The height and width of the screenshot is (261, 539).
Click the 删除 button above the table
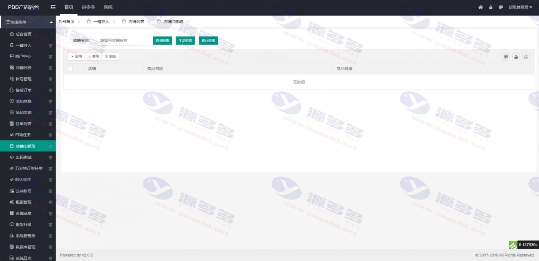(110, 56)
